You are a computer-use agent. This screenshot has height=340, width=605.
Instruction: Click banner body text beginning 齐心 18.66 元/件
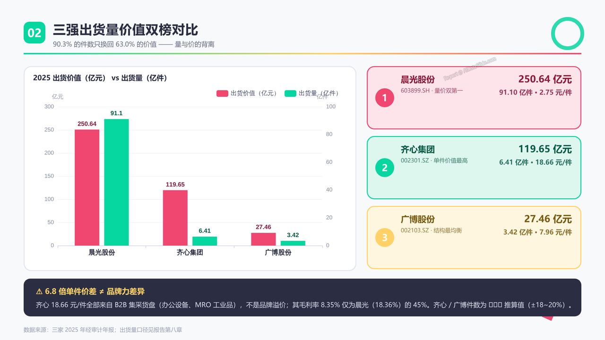[305, 305]
